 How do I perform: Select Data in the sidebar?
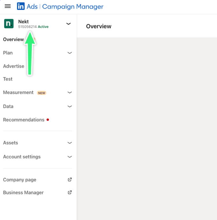click(x=8, y=107)
